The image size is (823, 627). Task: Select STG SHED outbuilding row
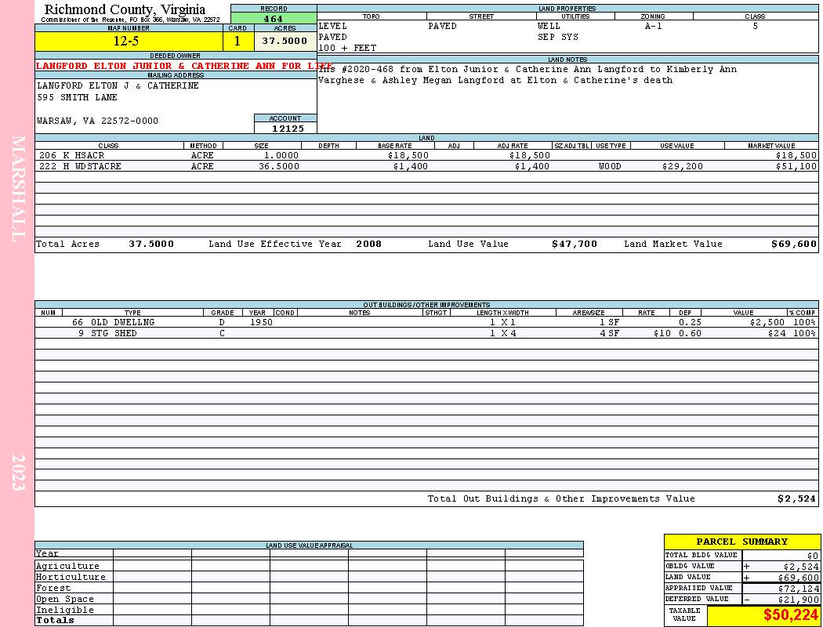tap(426, 333)
